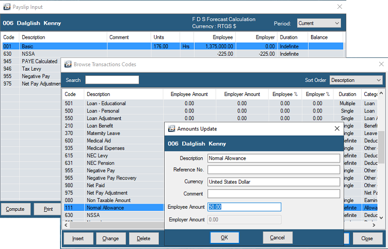The width and height of the screenshot is (388, 249).
Task: Click the Employer Amount column header
Action: 242,94
